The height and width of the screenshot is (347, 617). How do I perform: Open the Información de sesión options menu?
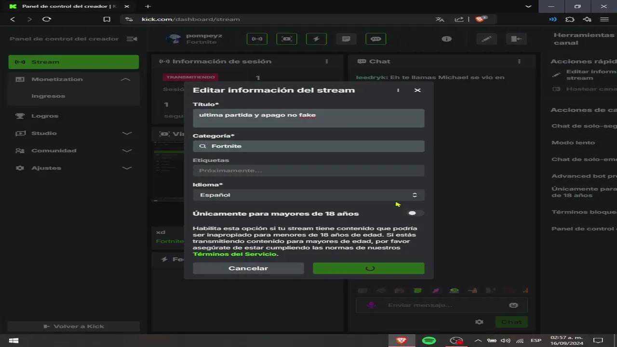pos(327,62)
